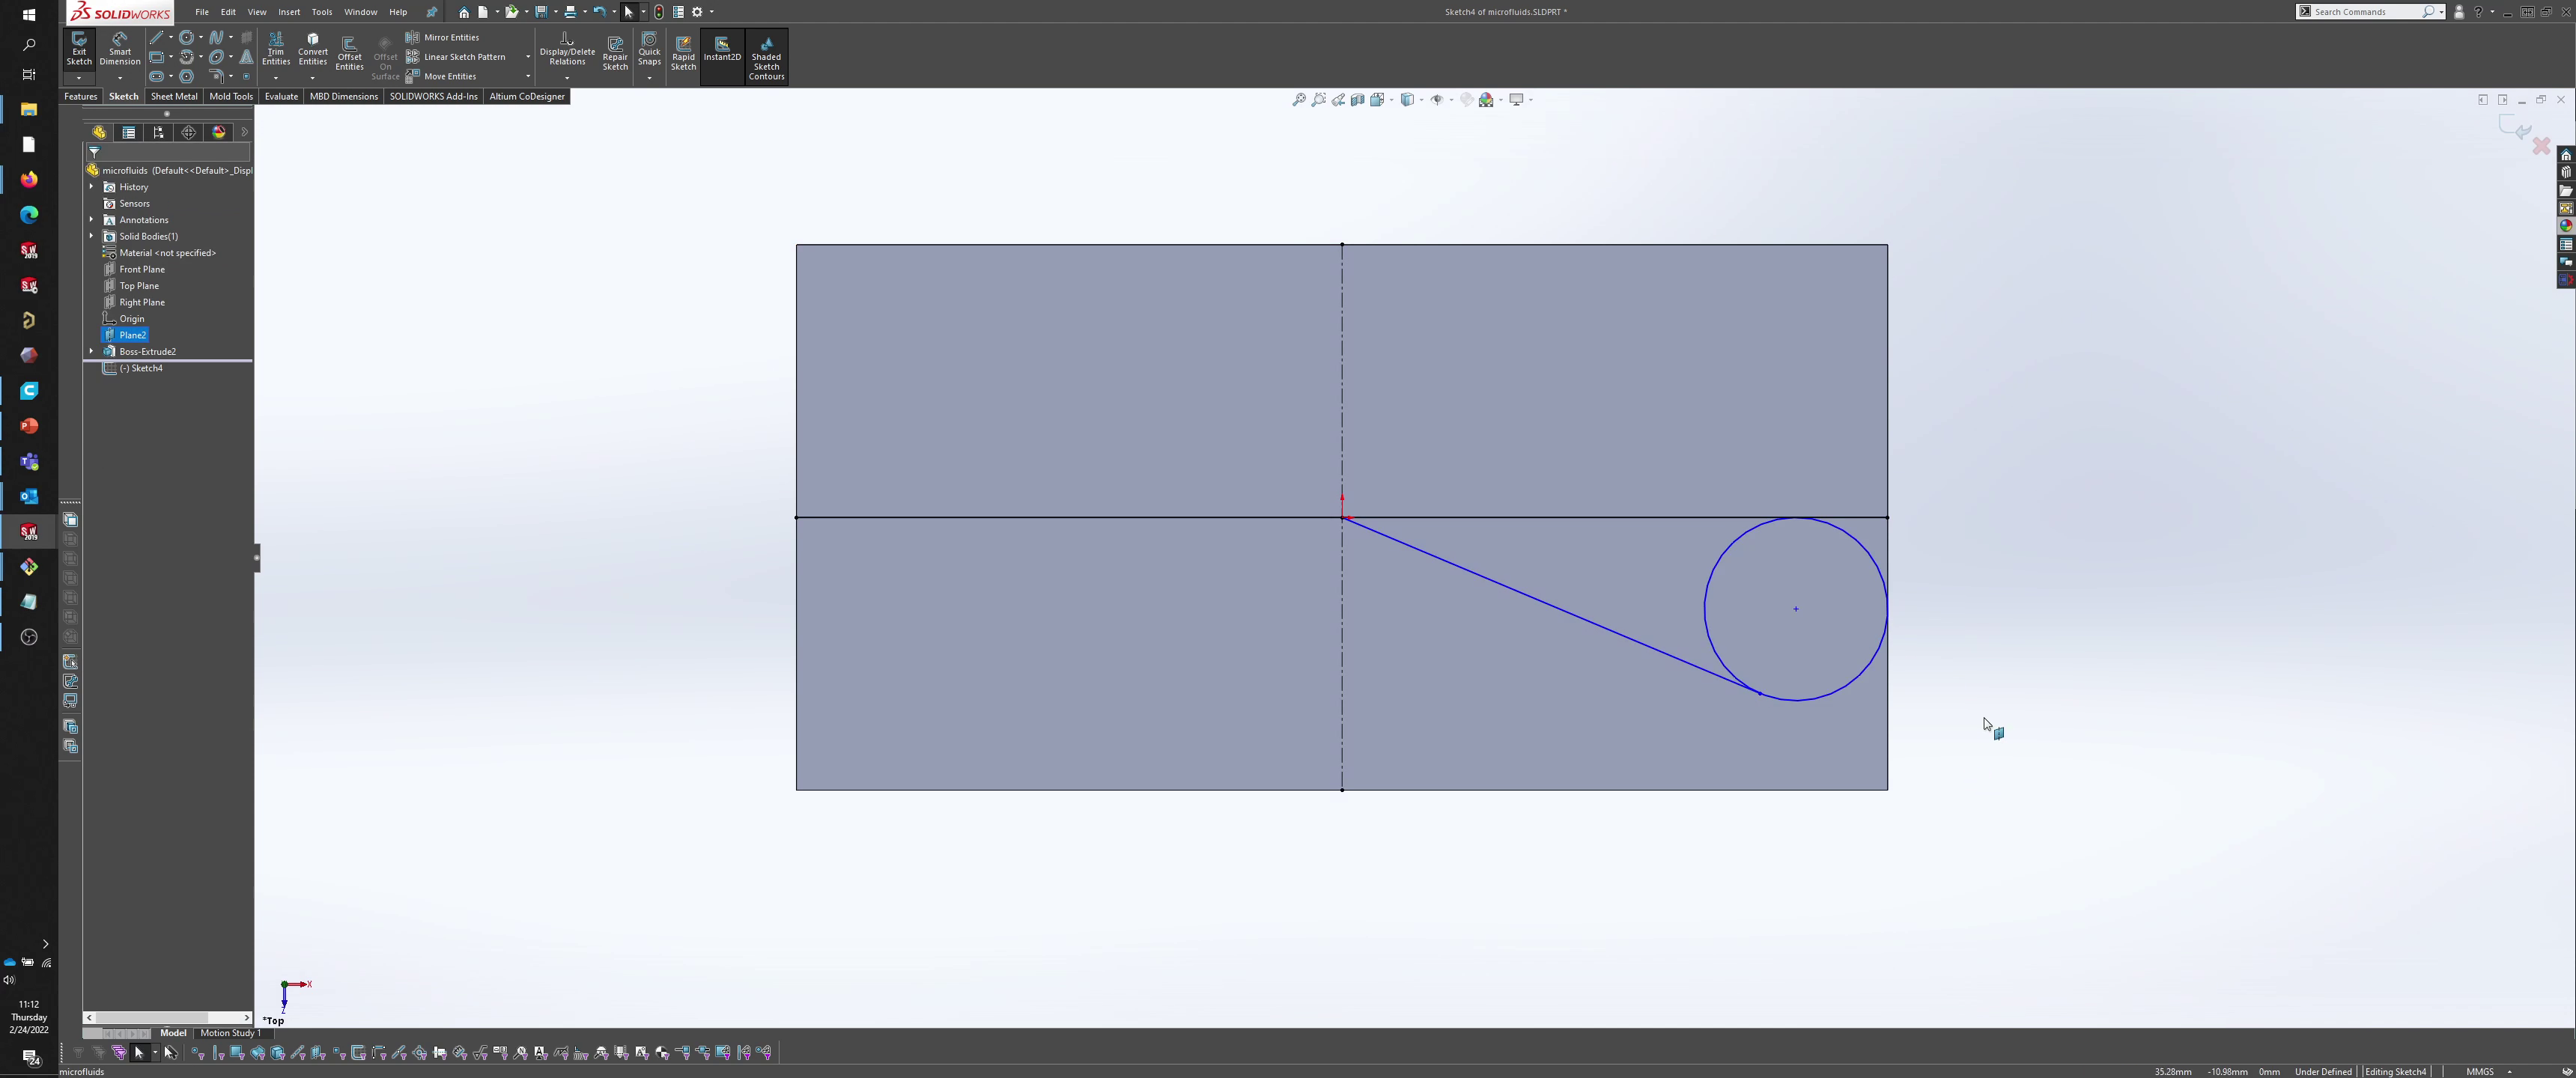Click Offset Entities tool
The image size is (2576, 1078).
point(349,54)
